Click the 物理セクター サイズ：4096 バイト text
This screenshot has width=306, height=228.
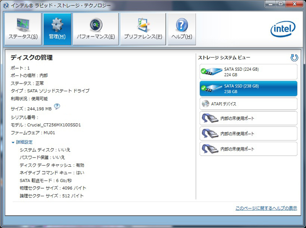53,188
